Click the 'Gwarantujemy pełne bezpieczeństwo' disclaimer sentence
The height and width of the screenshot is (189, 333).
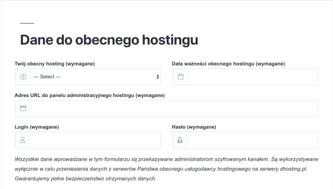click(85, 179)
